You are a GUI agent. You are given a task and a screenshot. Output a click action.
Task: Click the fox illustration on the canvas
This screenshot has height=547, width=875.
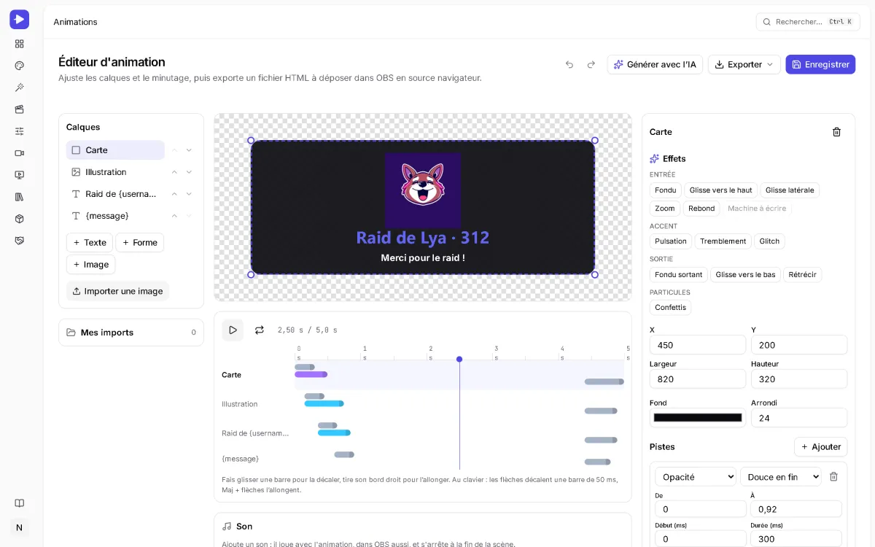click(x=423, y=189)
